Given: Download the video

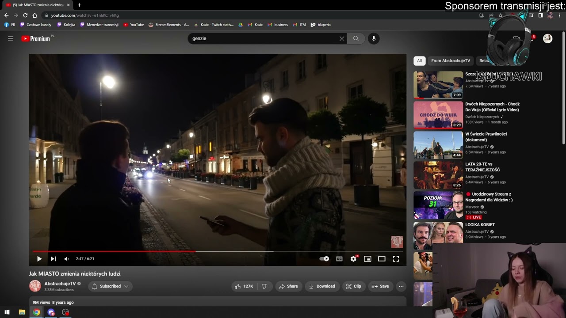Looking at the screenshot, I should (322, 286).
